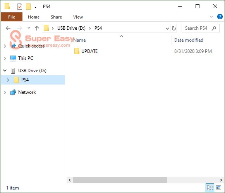Screen dimensions: 225x193
Task: Switch to the Home ribbon tab
Action: (x=34, y=17)
